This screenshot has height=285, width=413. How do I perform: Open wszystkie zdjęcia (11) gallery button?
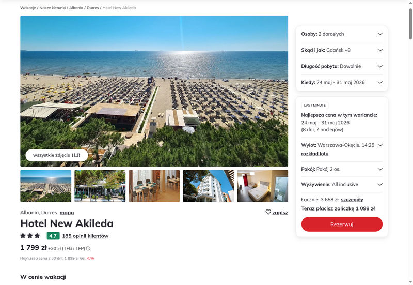click(x=57, y=155)
